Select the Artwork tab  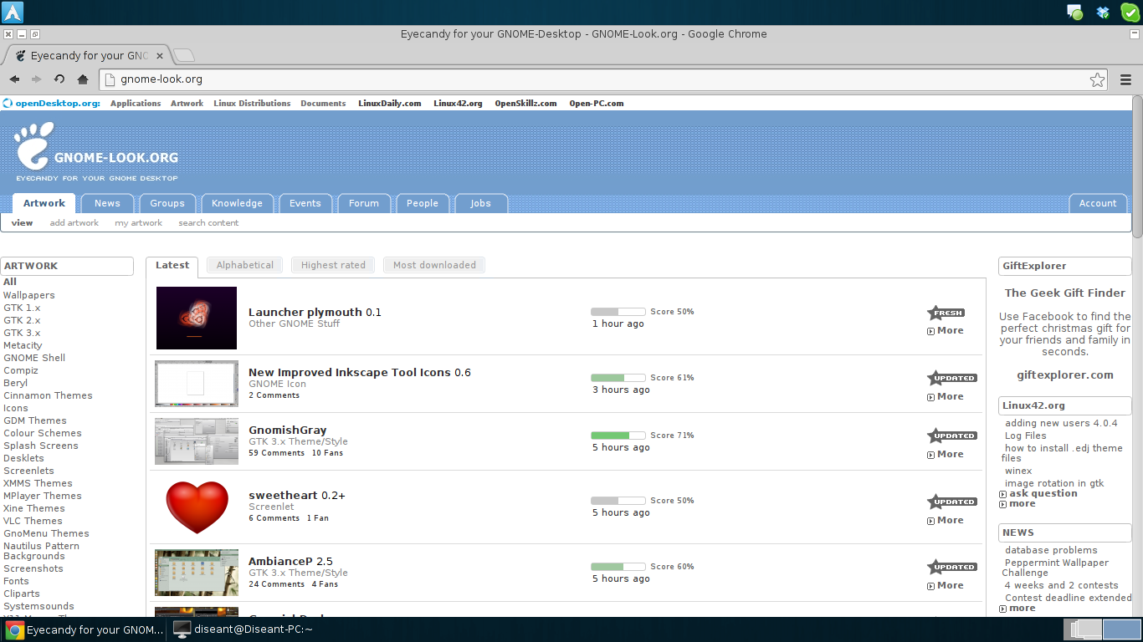44,203
